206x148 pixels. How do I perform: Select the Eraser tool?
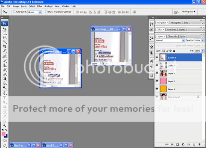(x=4, y=74)
